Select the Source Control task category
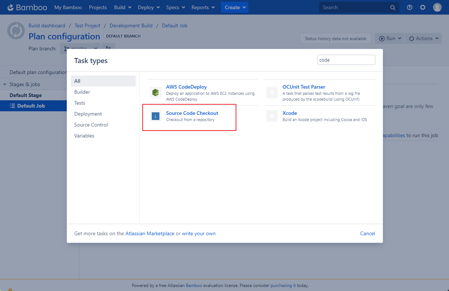 [103, 125]
